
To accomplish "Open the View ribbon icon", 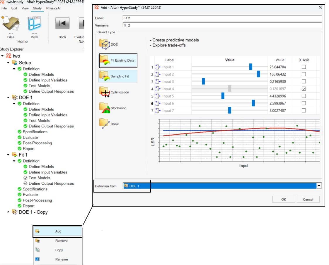I will pyautogui.click(x=34, y=23).
